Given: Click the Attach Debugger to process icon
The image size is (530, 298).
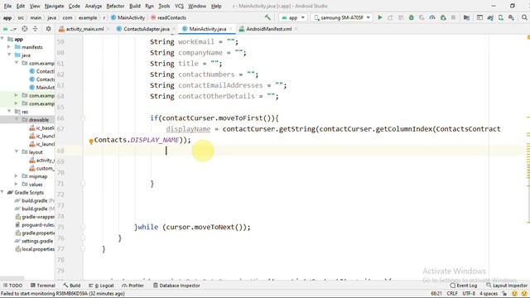Looking at the screenshot, I should click(443, 17).
